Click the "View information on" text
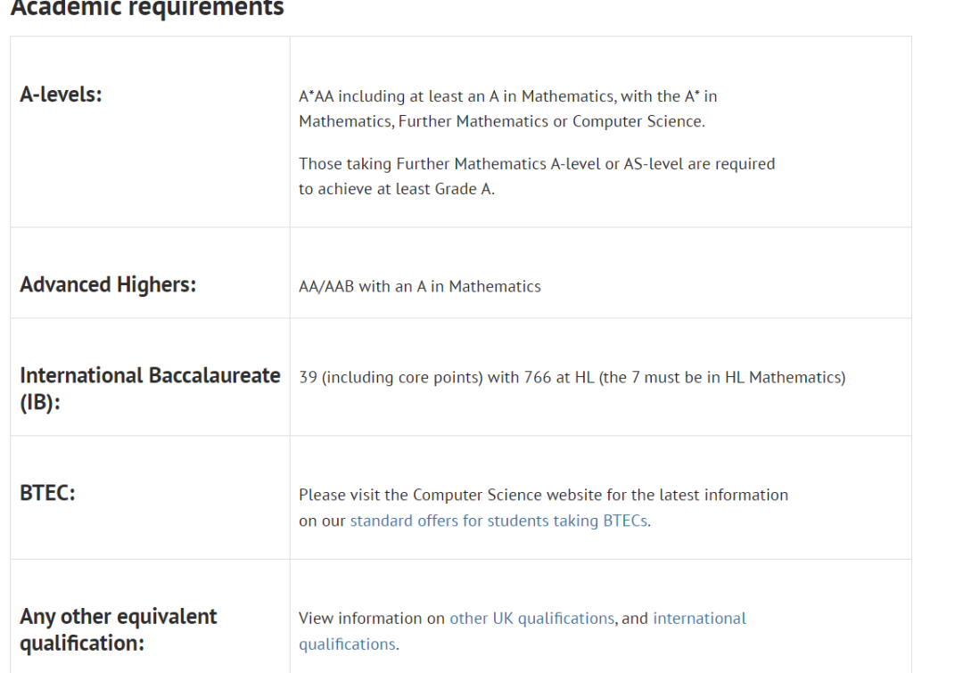The height and width of the screenshot is (673, 963). click(x=372, y=619)
